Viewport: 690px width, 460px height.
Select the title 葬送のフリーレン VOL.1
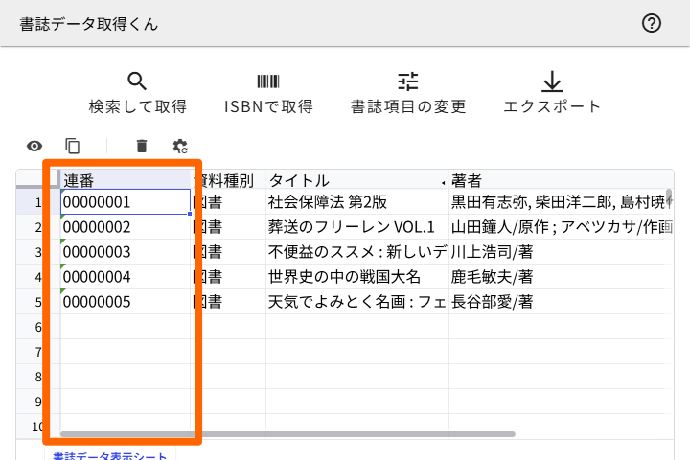(355, 227)
